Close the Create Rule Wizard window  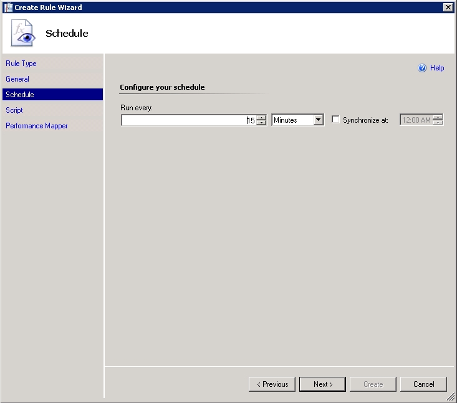448,7
